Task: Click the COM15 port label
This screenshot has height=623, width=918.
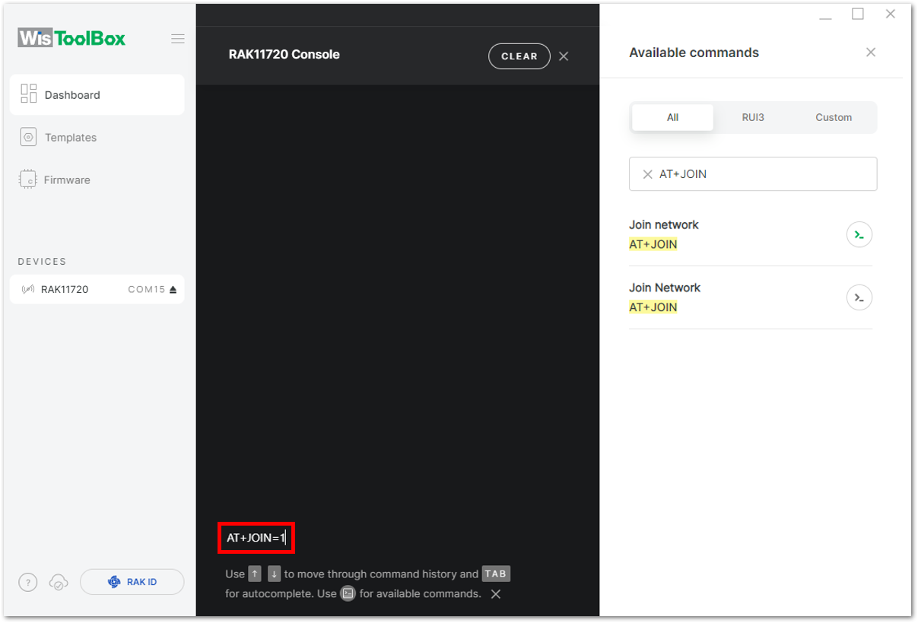Action: click(147, 290)
